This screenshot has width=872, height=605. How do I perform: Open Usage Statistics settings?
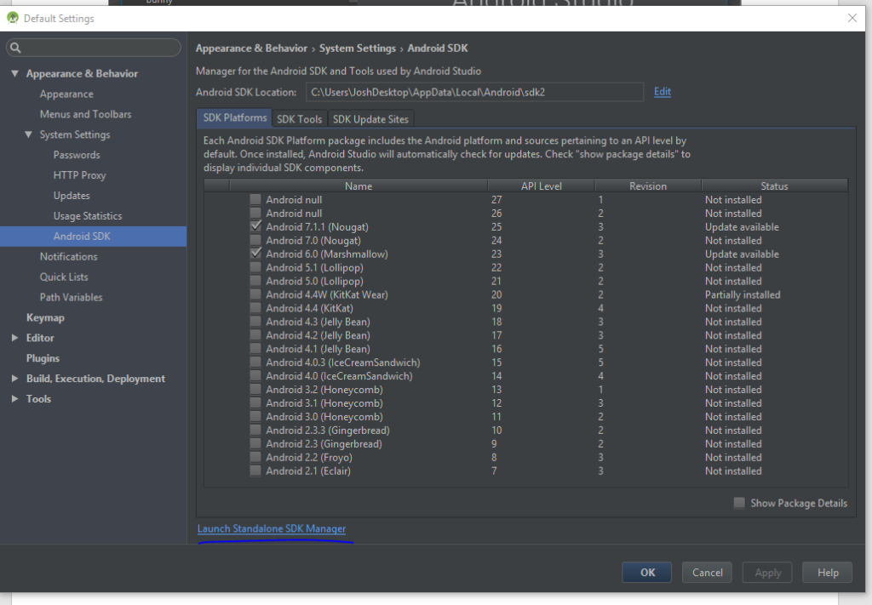(x=88, y=215)
